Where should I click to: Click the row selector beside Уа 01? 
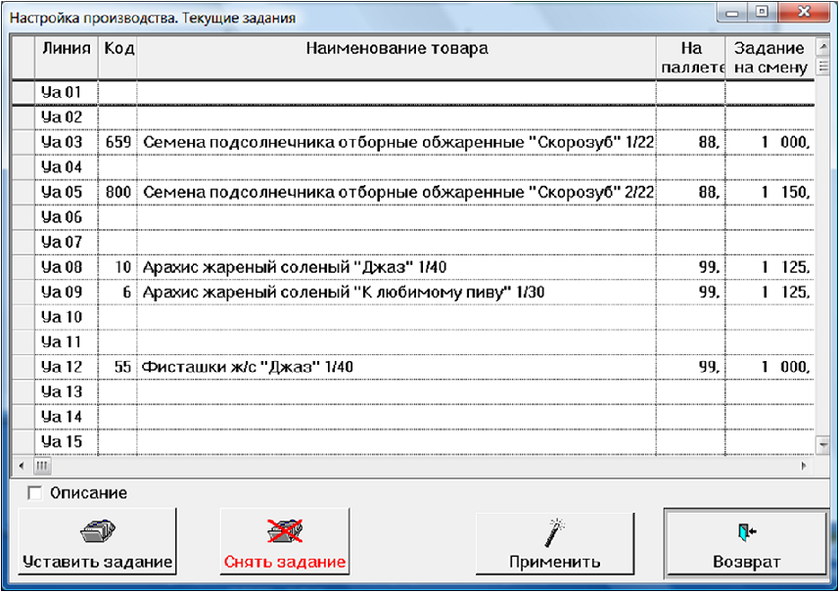point(23,93)
